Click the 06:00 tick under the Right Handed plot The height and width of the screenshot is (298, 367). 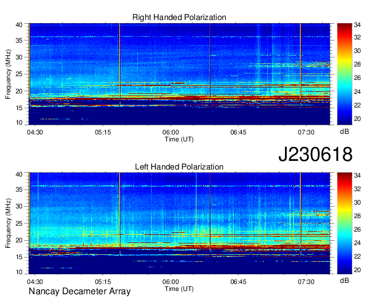coord(171,132)
